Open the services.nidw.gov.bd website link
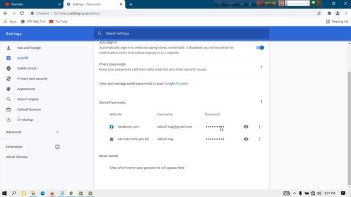The width and height of the screenshot is (351, 197). click(x=133, y=139)
